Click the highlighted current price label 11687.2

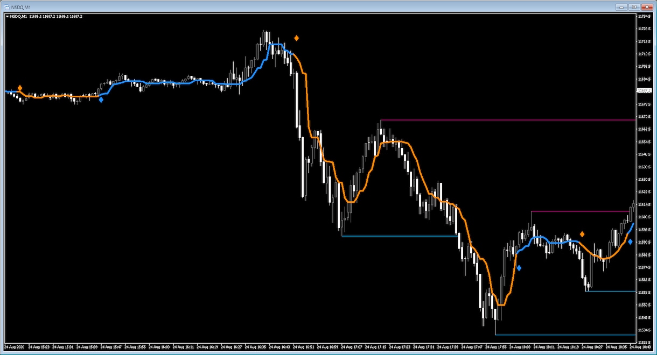pyautogui.click(x=644, y=90)
